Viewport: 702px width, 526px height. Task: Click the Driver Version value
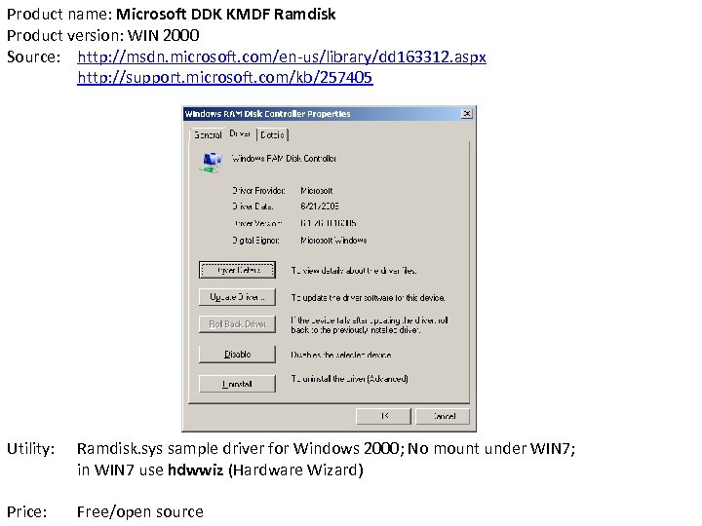click(x=329, y=223)
